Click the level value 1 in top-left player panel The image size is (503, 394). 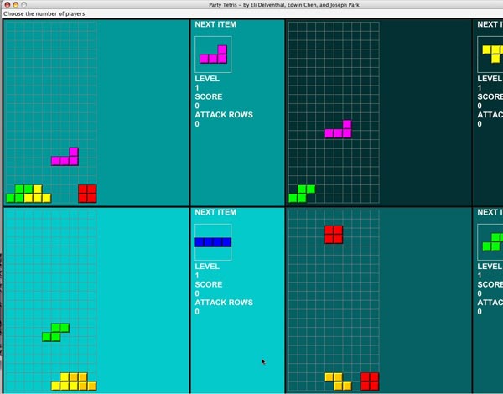(197, 87)
